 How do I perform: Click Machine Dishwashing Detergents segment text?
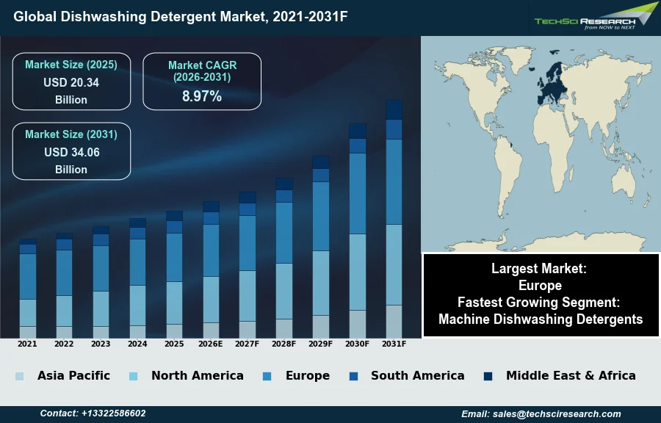(541, 319)
